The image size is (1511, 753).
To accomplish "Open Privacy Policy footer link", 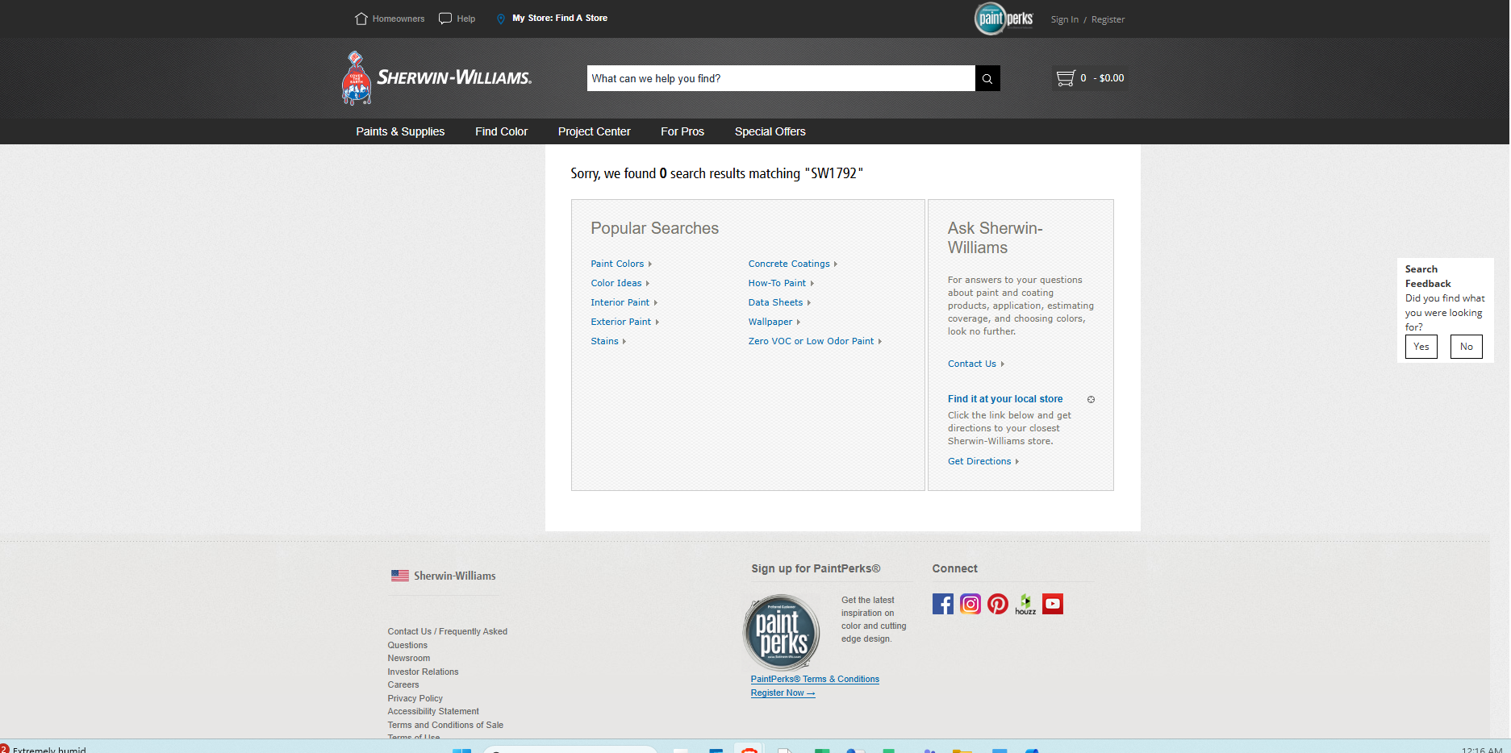I will coord(415,698).
